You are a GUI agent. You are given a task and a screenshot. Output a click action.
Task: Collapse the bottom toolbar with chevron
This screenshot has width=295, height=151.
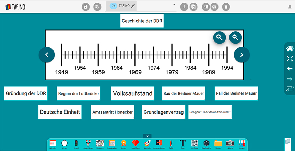147,136
